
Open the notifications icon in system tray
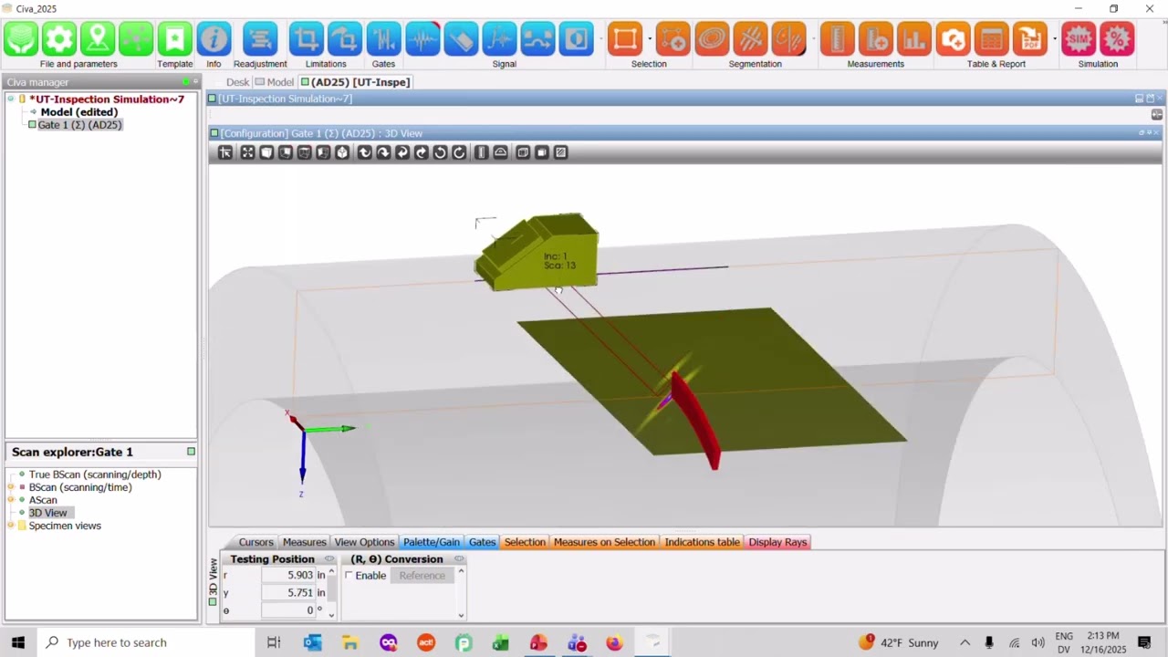tap(1144, 642)
